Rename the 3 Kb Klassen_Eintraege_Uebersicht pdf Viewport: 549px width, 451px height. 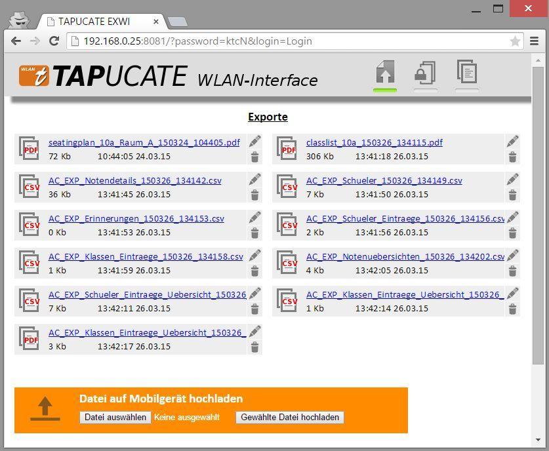coord(254,332)
